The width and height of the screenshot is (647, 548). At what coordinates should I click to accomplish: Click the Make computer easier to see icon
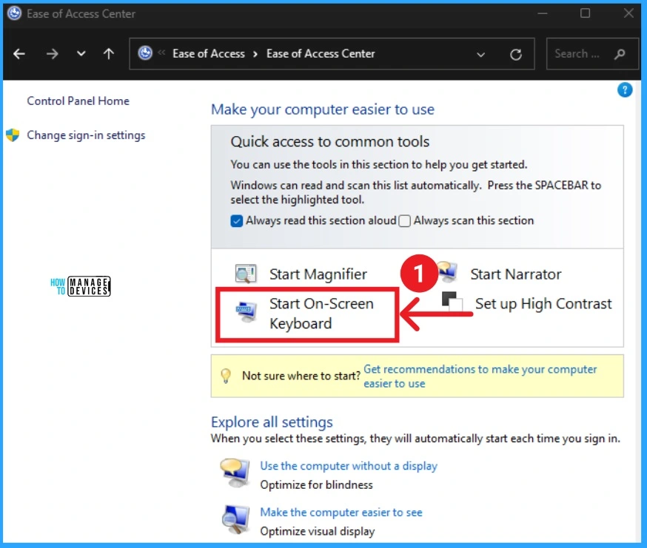point(235,518)
